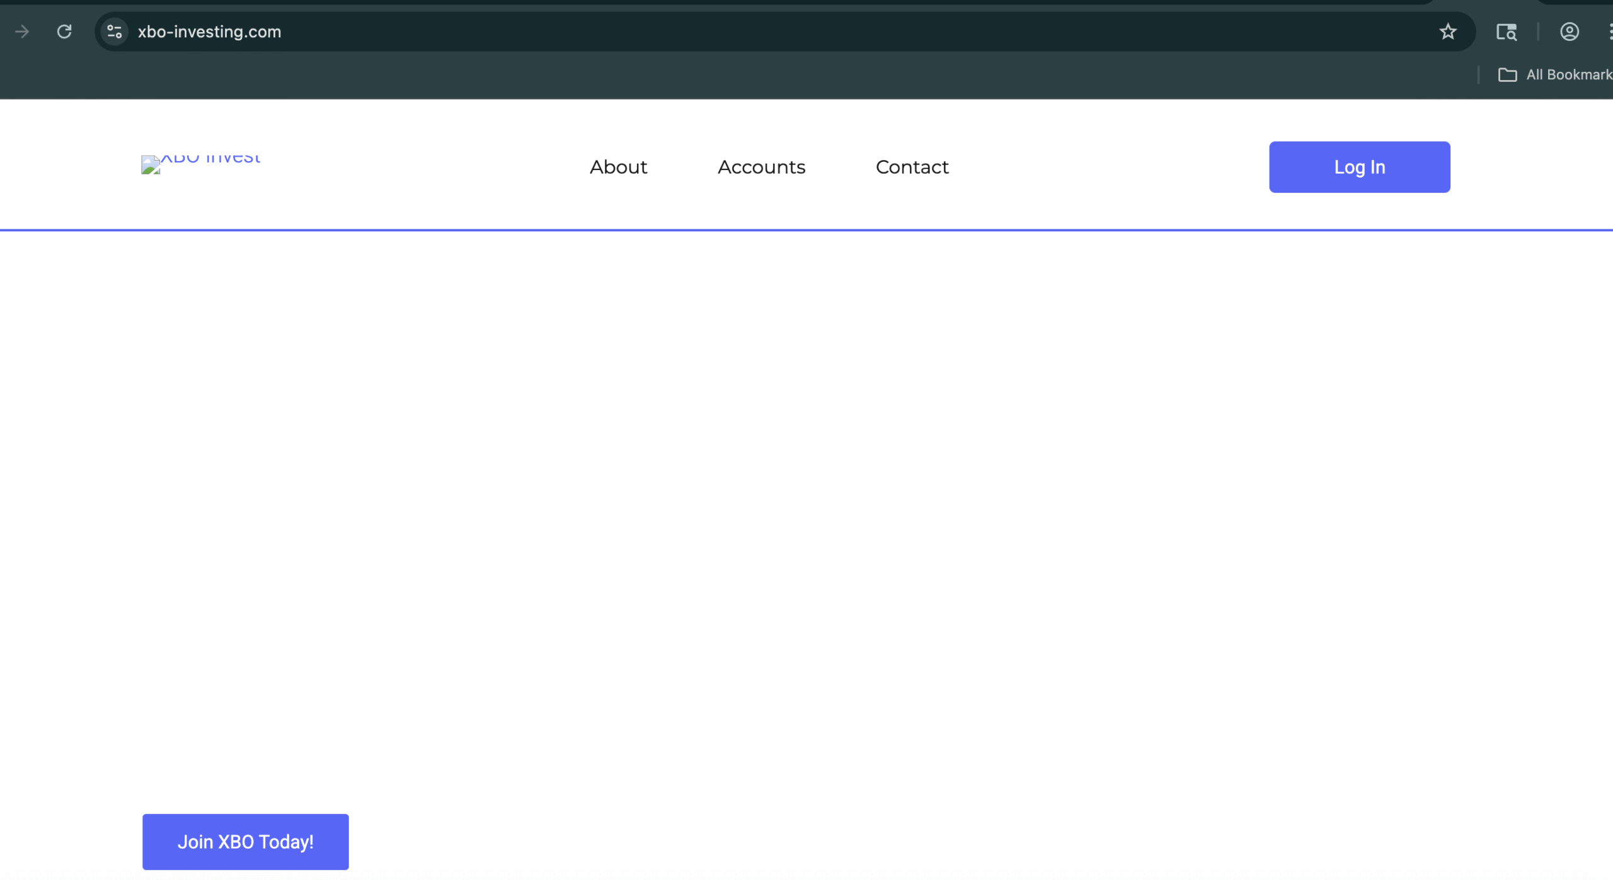Open the tab search side panel icon
The height and width of the screenshot is (880, 1613).
[1506, 31]
